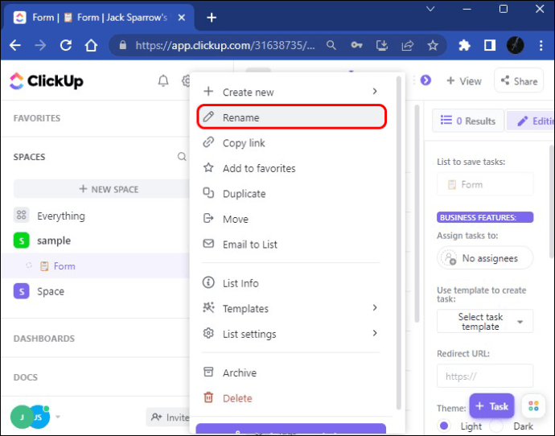The image size is (555, 436).
Task: Click the green sample space icon
Action: (21, 241)
